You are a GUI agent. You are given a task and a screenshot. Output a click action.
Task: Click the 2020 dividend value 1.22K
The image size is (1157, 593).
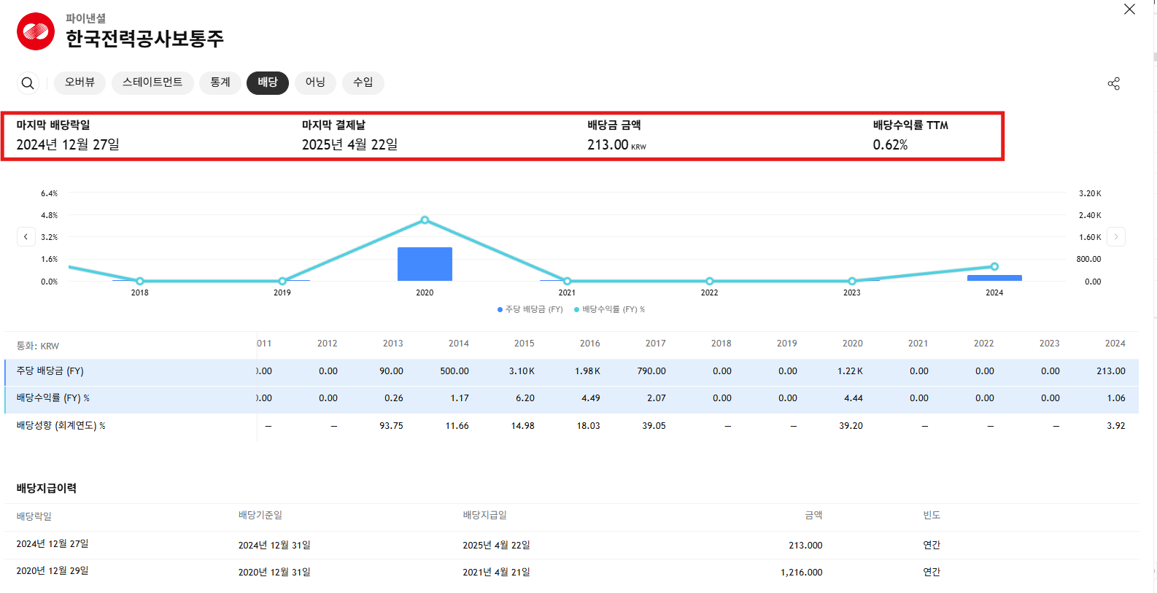[x=850, y=371]
